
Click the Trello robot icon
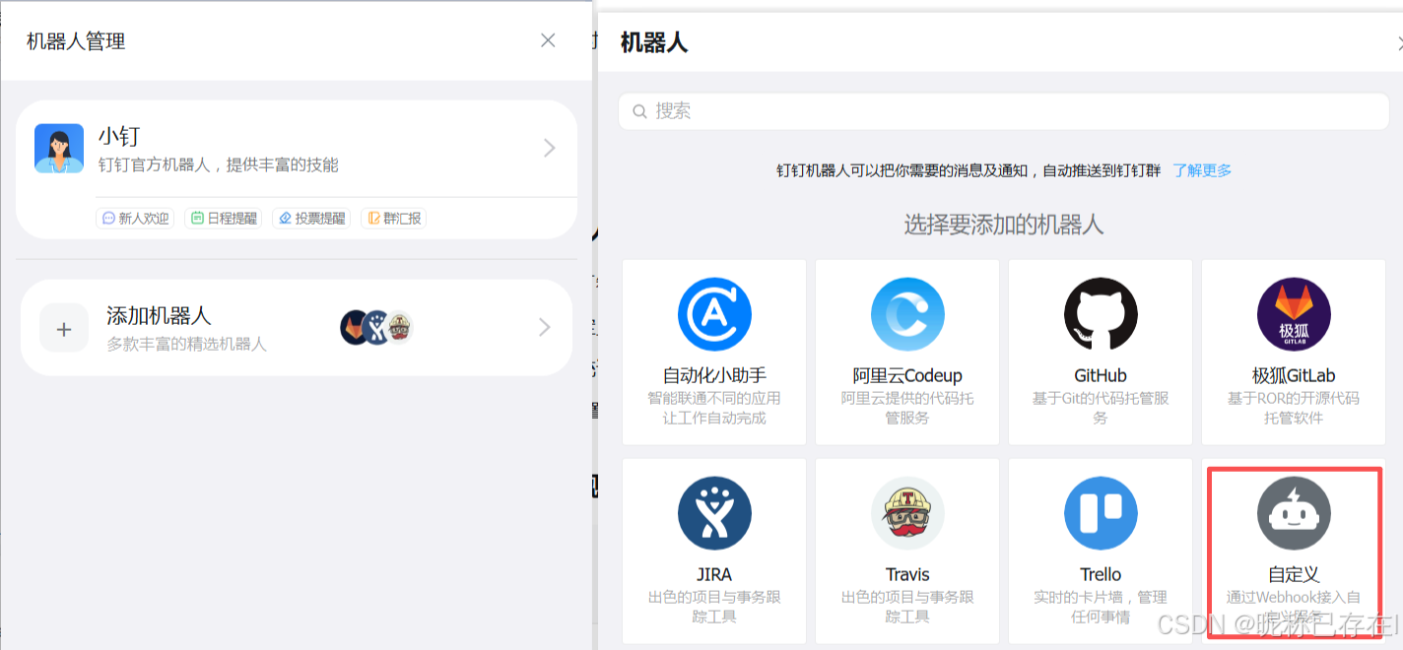[1101, 513]
